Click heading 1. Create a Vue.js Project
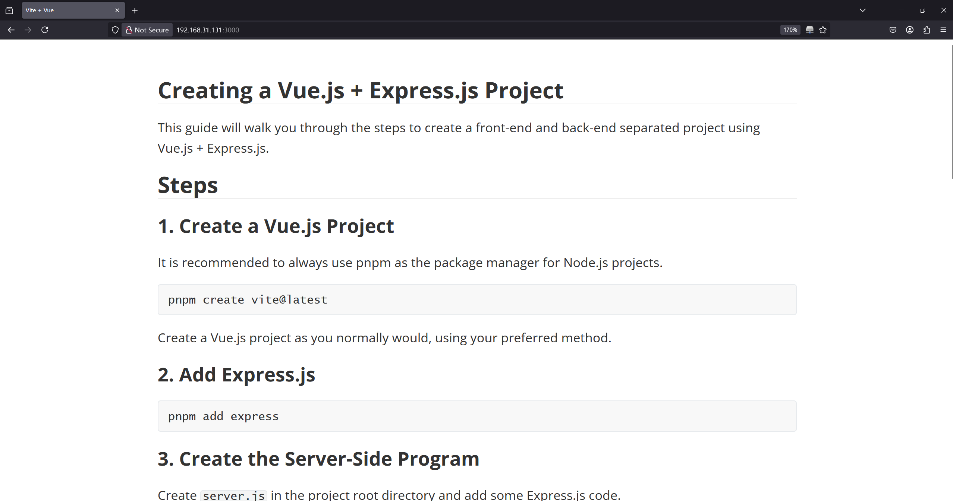This screenshot has width=953, height=501. click(x=276, y=226)
